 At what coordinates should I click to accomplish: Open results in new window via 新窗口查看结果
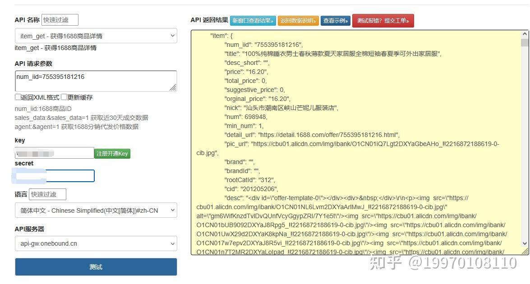tap(253, 20)
